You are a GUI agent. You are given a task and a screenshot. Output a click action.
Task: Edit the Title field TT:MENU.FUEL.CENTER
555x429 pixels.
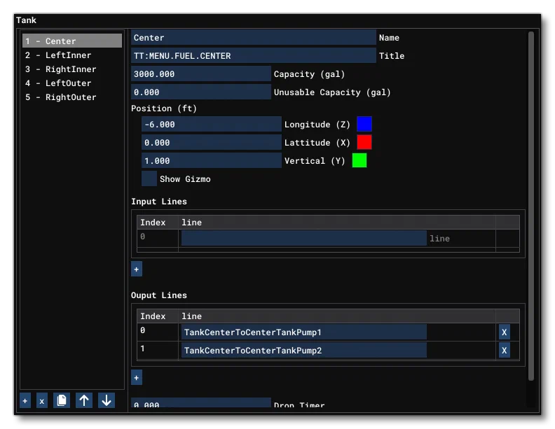254,56
